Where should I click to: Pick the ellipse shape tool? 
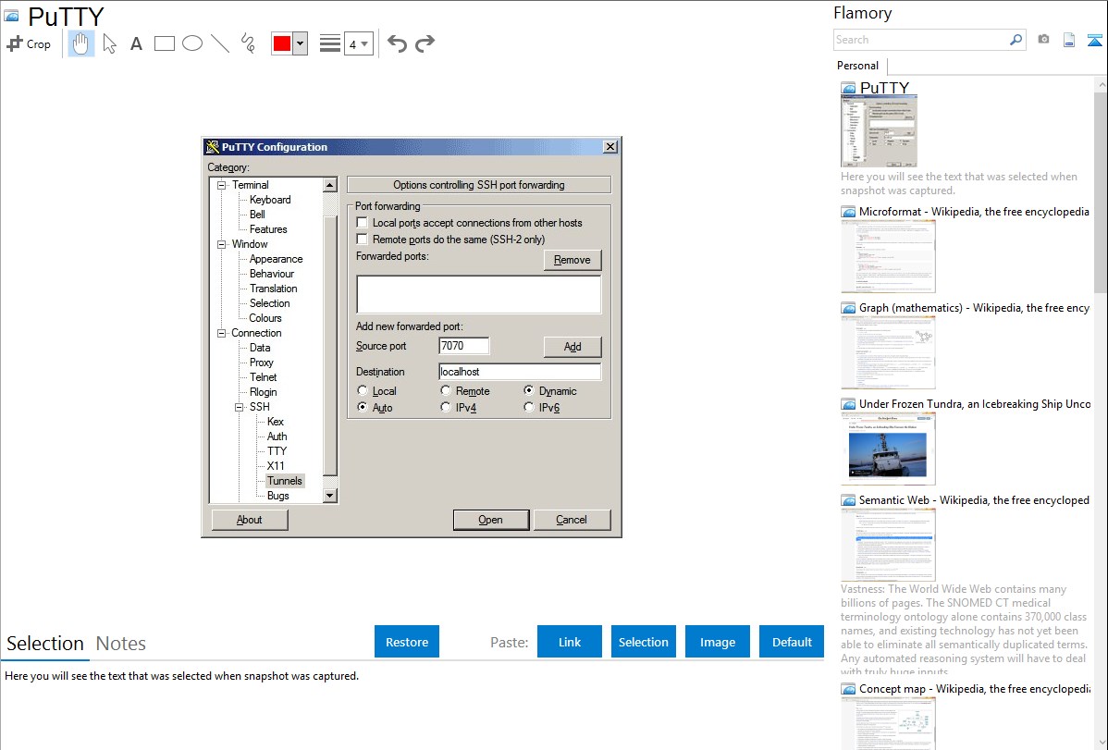[191, 43]
